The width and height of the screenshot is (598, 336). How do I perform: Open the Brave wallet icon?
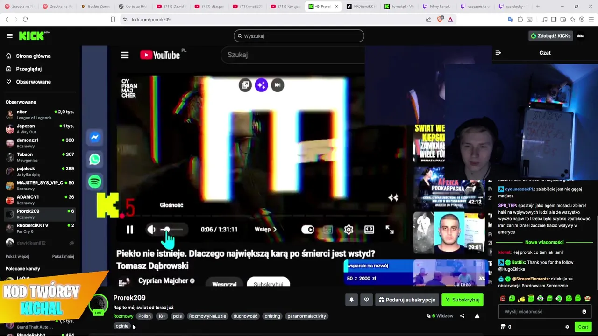pyautogui.click(x=563, y=19)
